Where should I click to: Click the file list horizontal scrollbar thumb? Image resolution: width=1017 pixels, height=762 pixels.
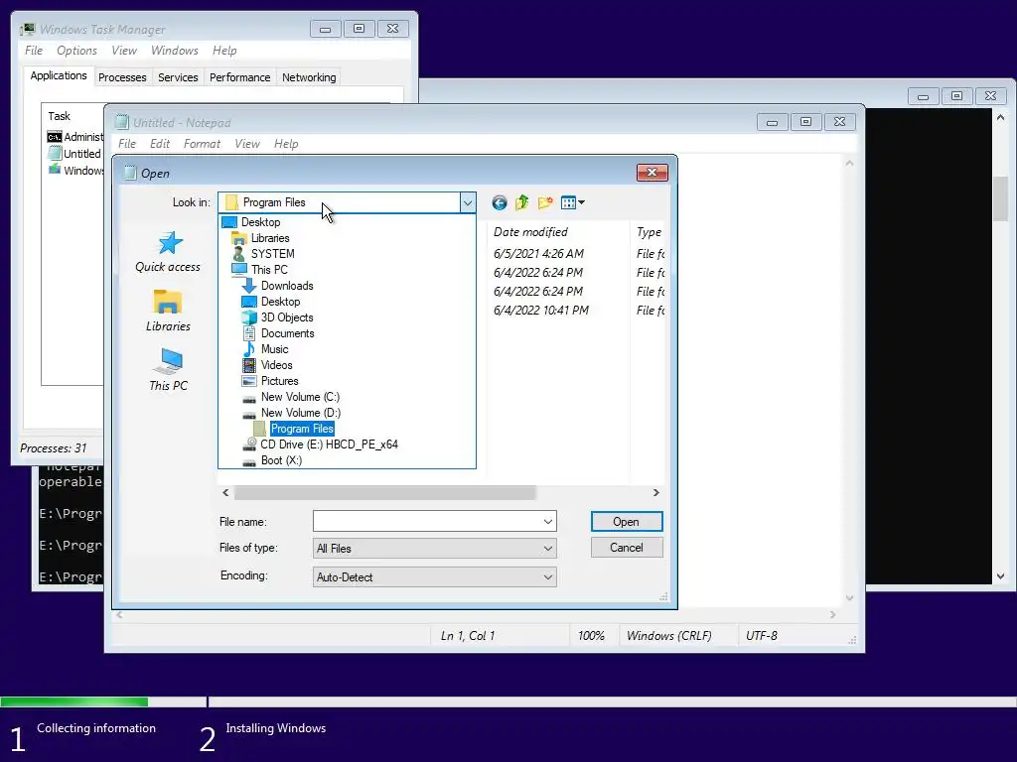pos(384,492)
